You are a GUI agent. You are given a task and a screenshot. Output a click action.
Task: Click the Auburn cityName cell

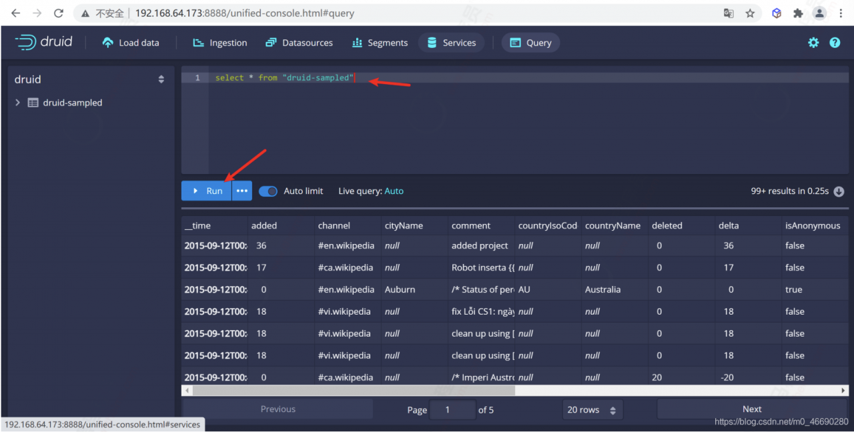click(x=414, y=289)
